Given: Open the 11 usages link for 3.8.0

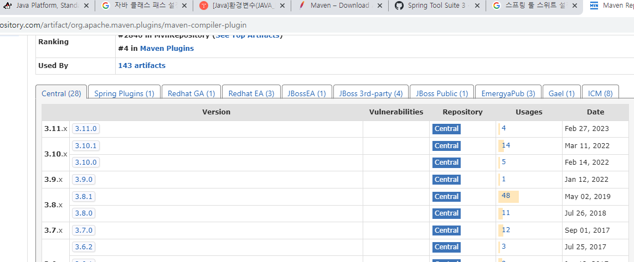Looking at the screenshot, I should tap(506, 213).
